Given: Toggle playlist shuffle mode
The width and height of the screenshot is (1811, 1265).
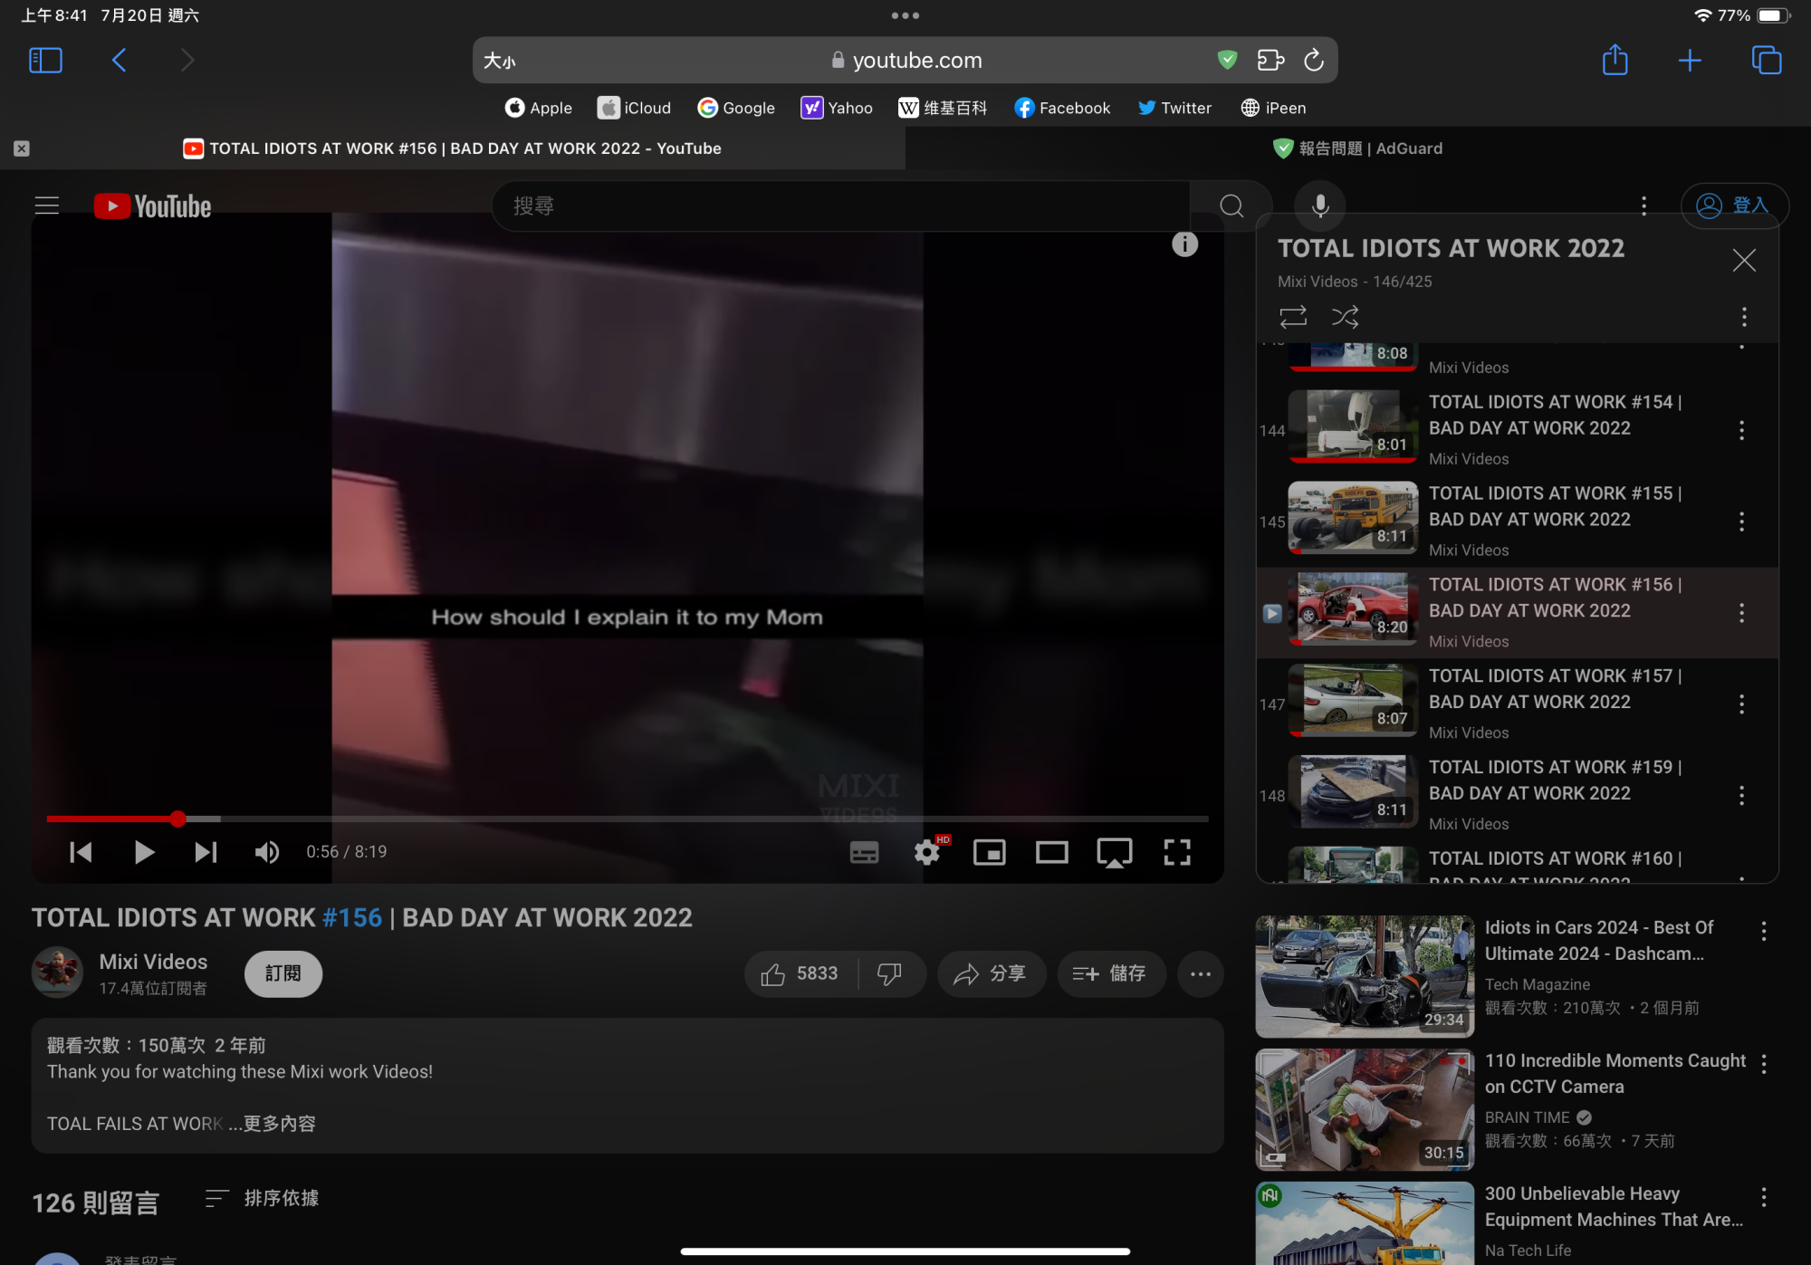Looking at the screenshot, I should [x=1345, y=317].
